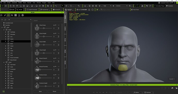The width and height of the screenshot is (178, 94).
Task: Switch to the Content side tab
Action: [x=65, y=29]
